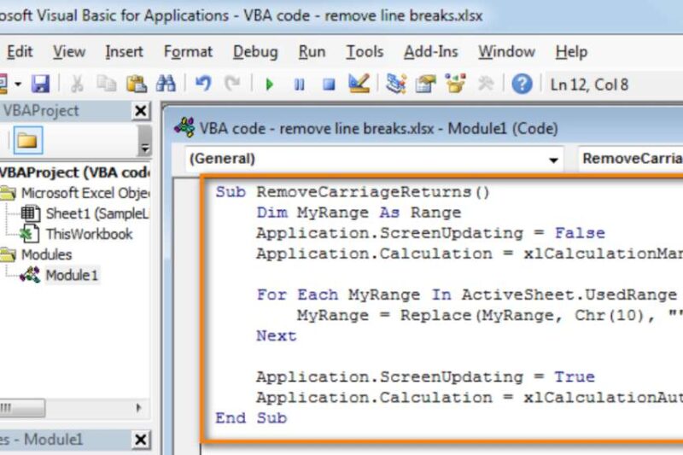This screenshot has width=683, height=455.
Task: Open the view-object dropdown arrow beside the toolbar icon
Action: coord(18,84)
